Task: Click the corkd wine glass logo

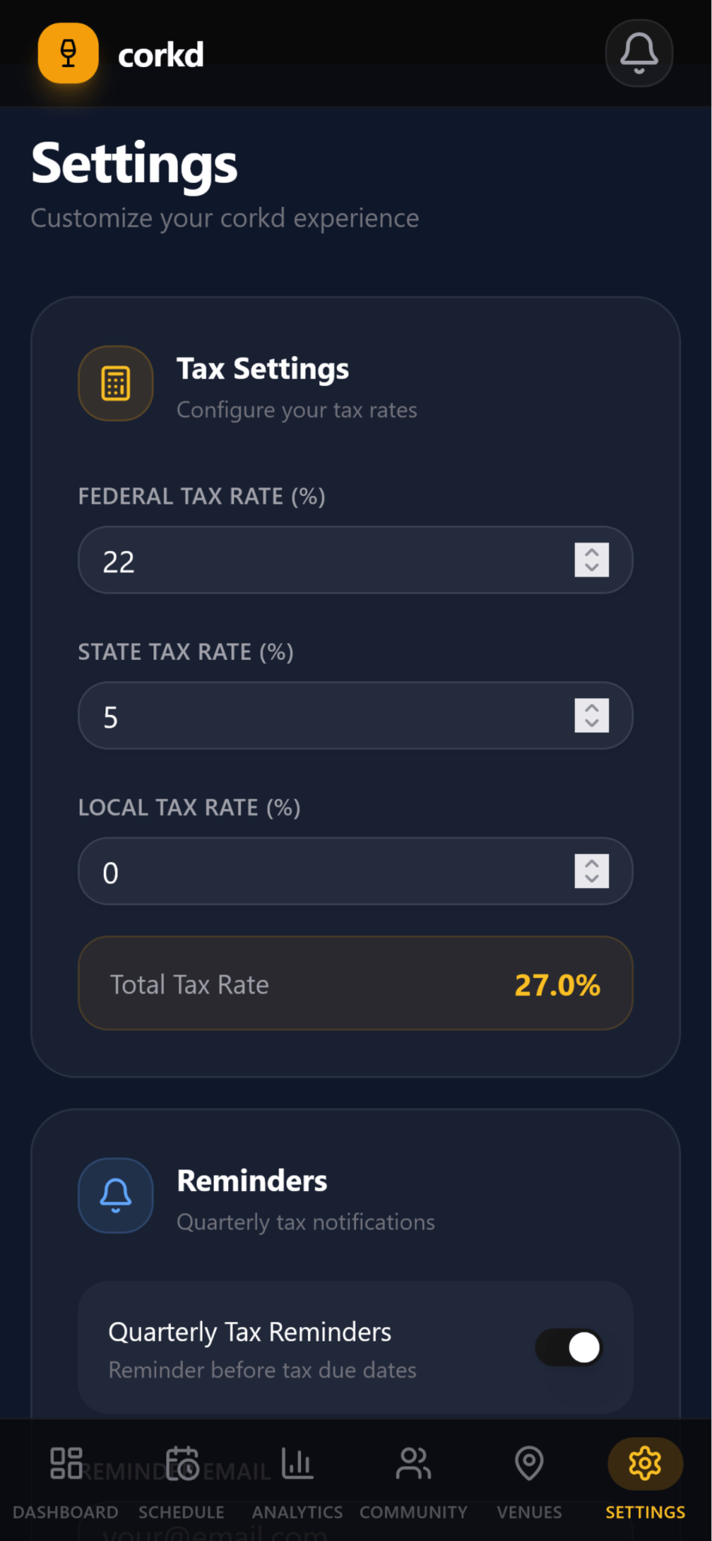Action: coord(68,53)
